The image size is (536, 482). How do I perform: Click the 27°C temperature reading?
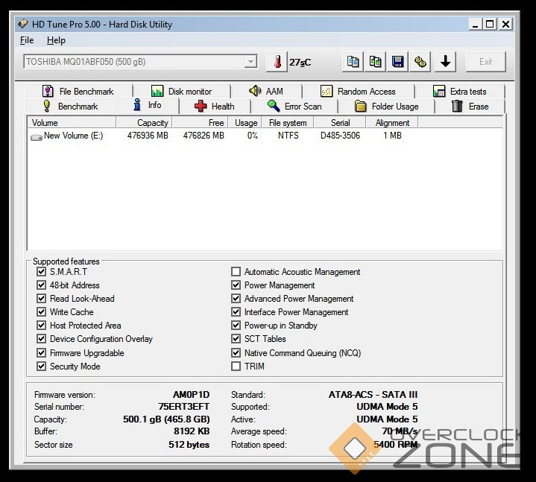coord(300,62)
